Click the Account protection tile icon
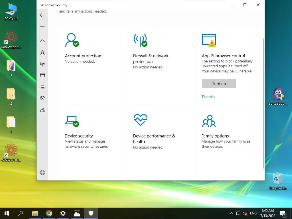292x219 pixels. (72, 40)
